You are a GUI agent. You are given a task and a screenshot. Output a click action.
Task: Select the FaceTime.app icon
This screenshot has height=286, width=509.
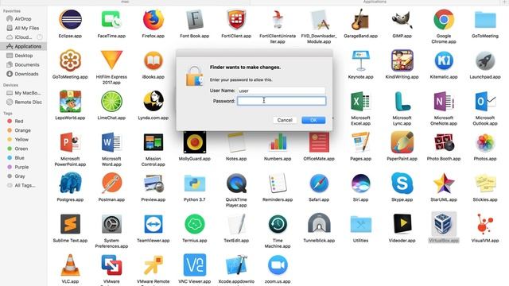pyautogui.click(x=111, y=20)
